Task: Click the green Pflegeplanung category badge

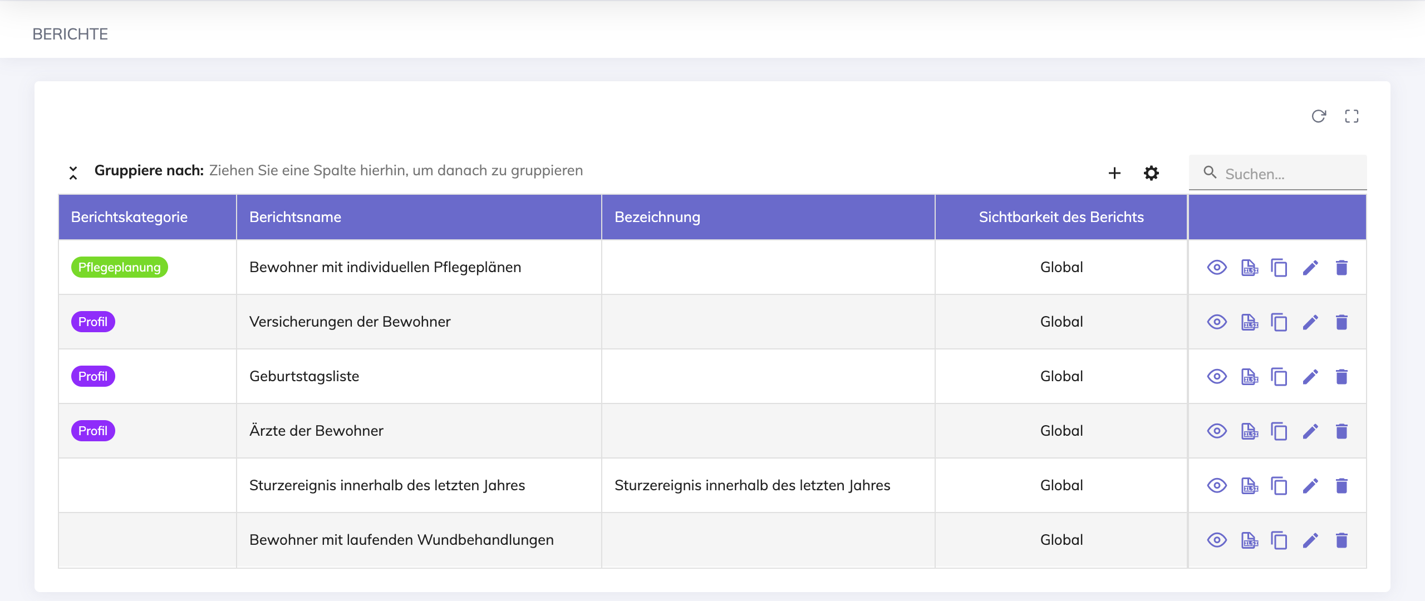Action: click(x=119, y=268)
